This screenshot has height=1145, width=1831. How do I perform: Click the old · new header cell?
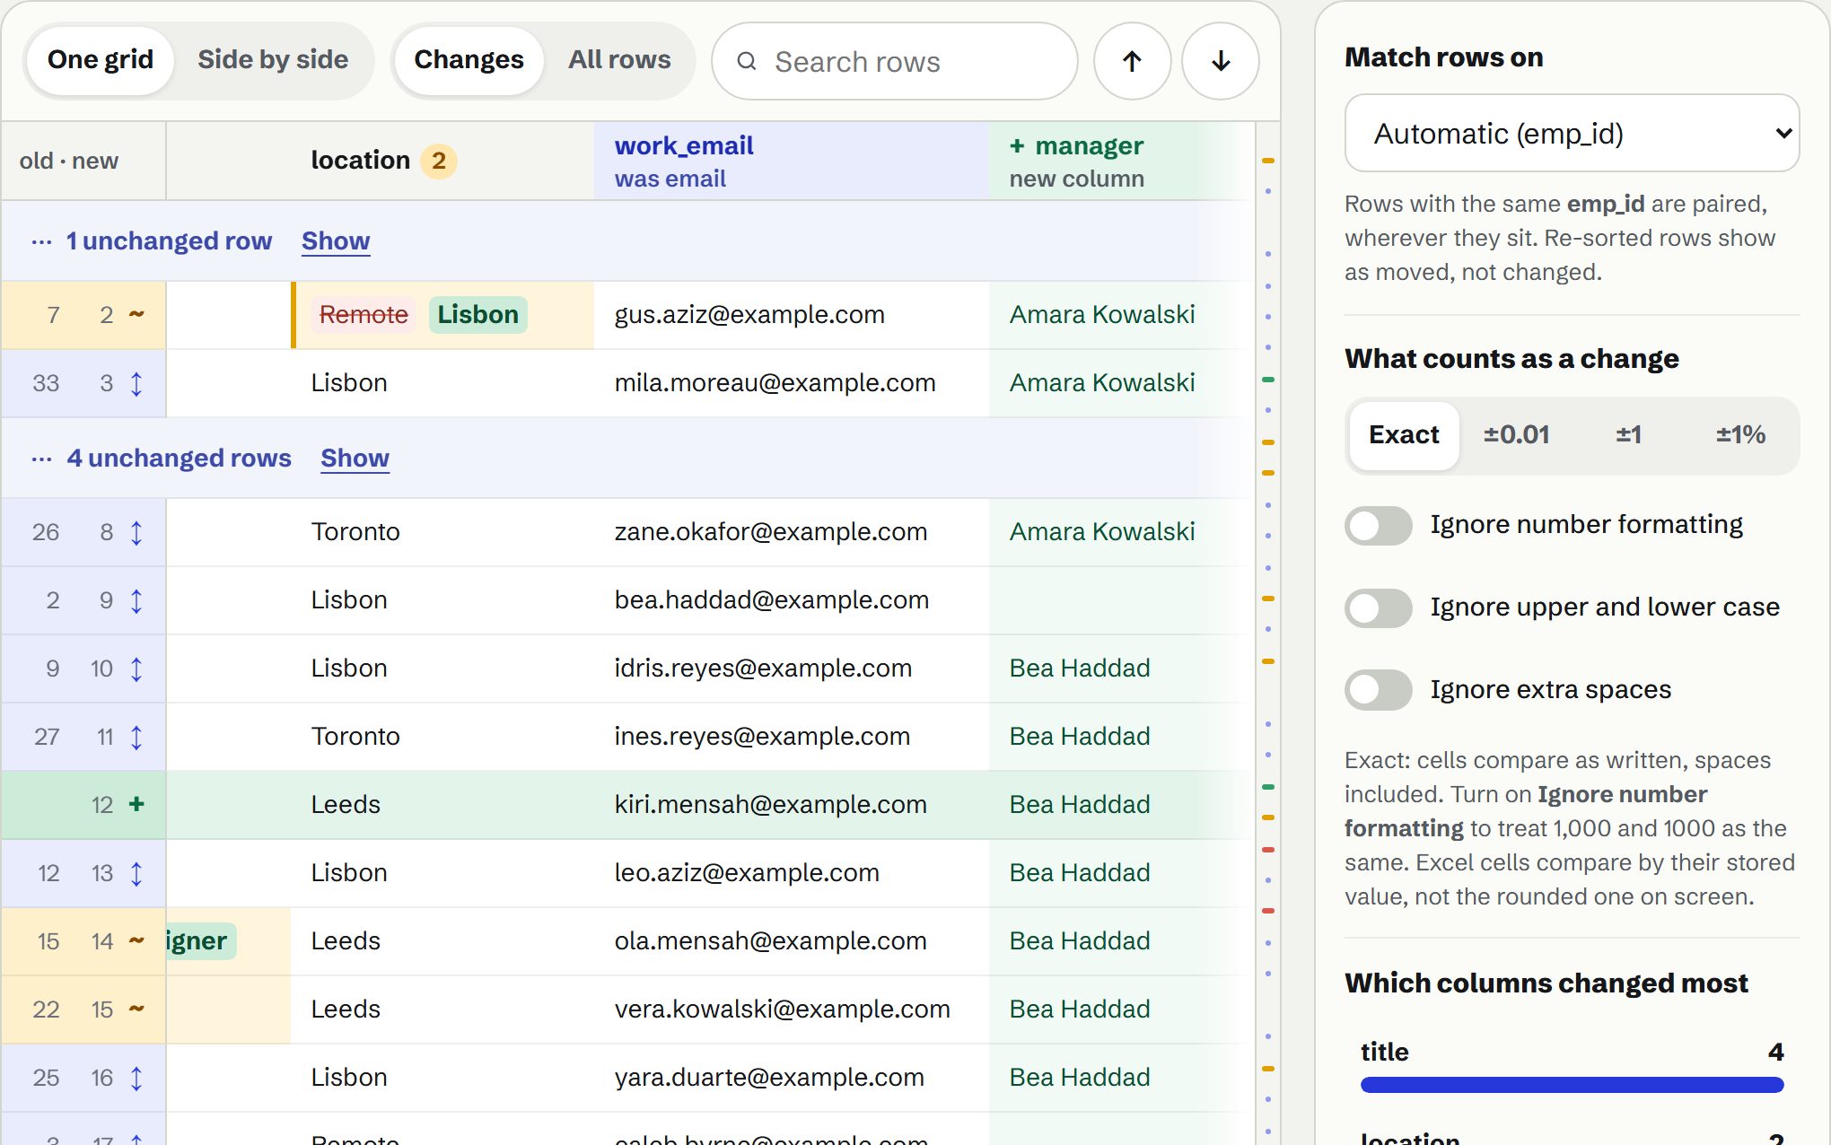tap(83, 161)
